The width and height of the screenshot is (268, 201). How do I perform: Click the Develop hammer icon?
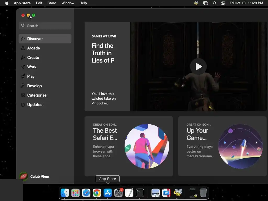(23, 86)
